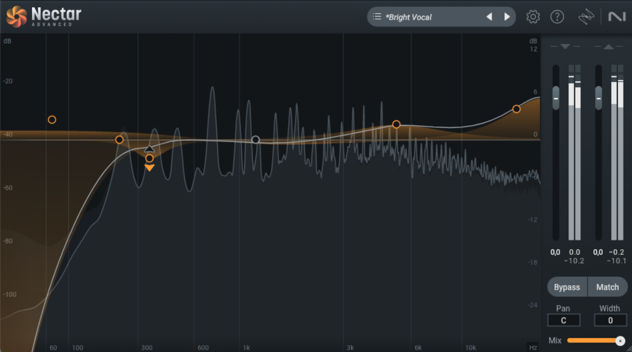Click the NI logo in the top bar
This screenshot has width=632, height=352.
coord(617,16)
